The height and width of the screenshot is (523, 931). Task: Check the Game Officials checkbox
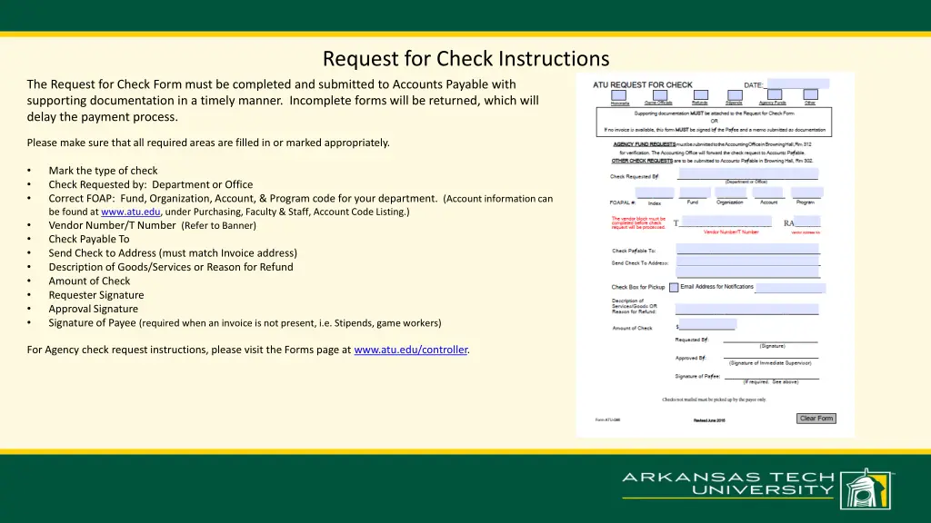(660, 94)
